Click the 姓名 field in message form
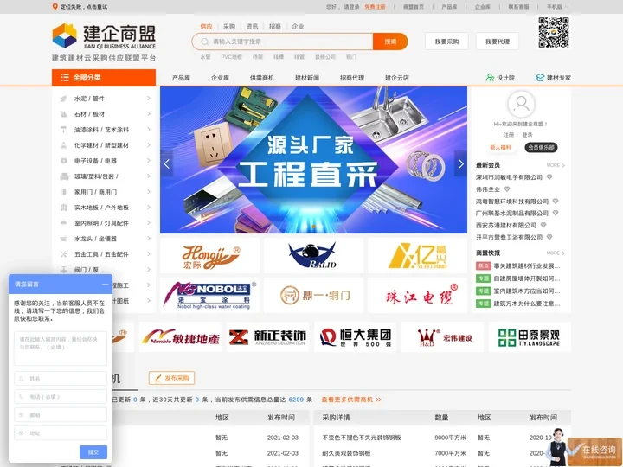This screenshot has width=623, height=467. 61,379
